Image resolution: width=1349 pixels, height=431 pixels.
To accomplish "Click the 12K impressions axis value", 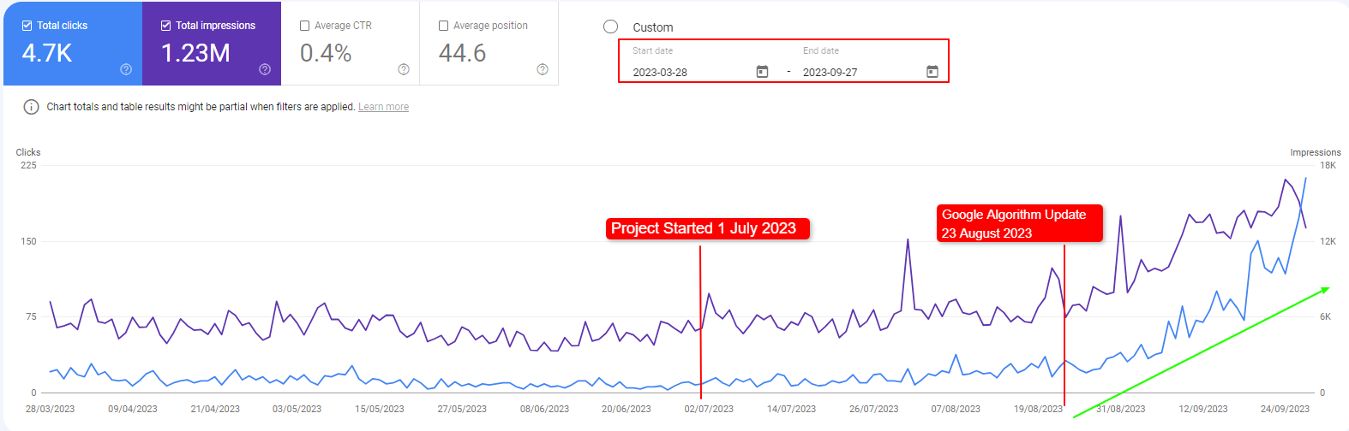I will coord(1328,241).
